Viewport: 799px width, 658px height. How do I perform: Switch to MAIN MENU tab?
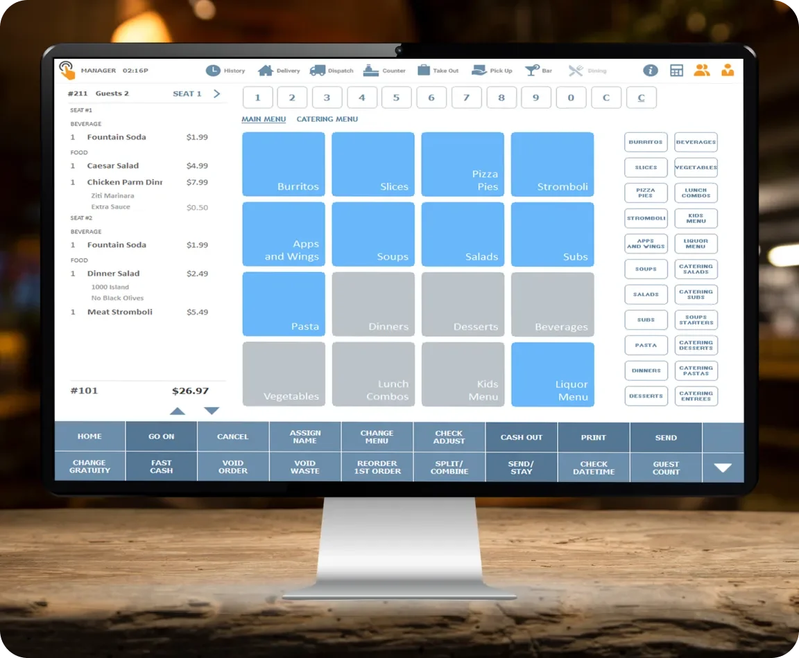(264, 119)
